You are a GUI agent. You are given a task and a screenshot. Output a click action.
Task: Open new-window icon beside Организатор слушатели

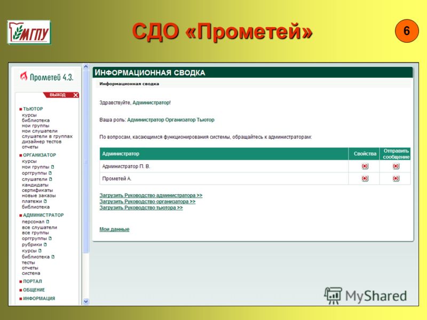(51, 179)
